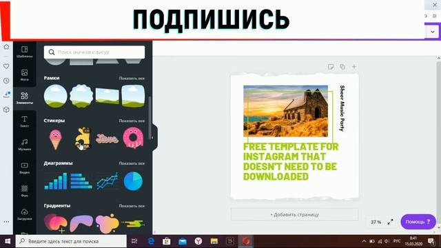This screenshot has height=248, width=441.
Task: Open the heart favorites icon in sidebar
Action: 6,66
